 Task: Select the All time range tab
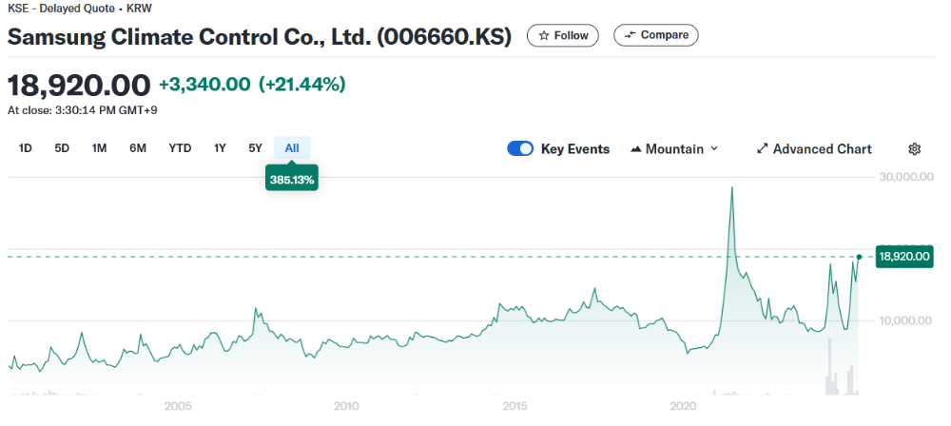292,148
